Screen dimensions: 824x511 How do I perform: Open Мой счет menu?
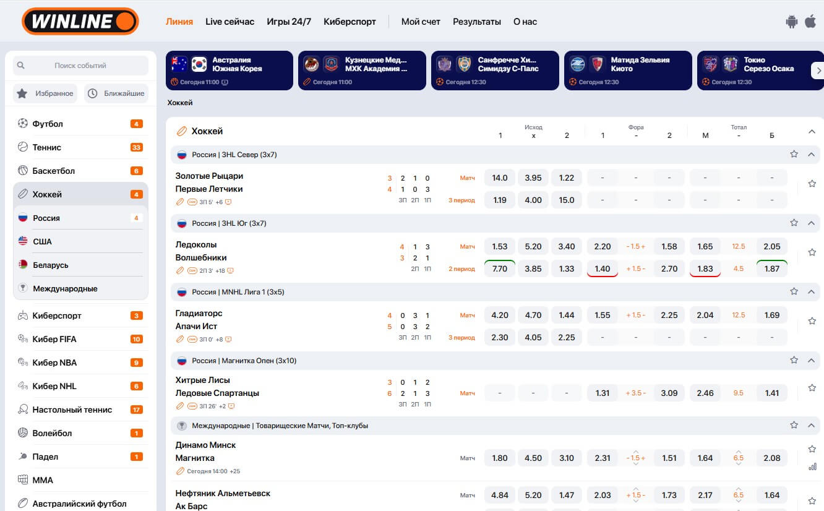tap(421, 22)
